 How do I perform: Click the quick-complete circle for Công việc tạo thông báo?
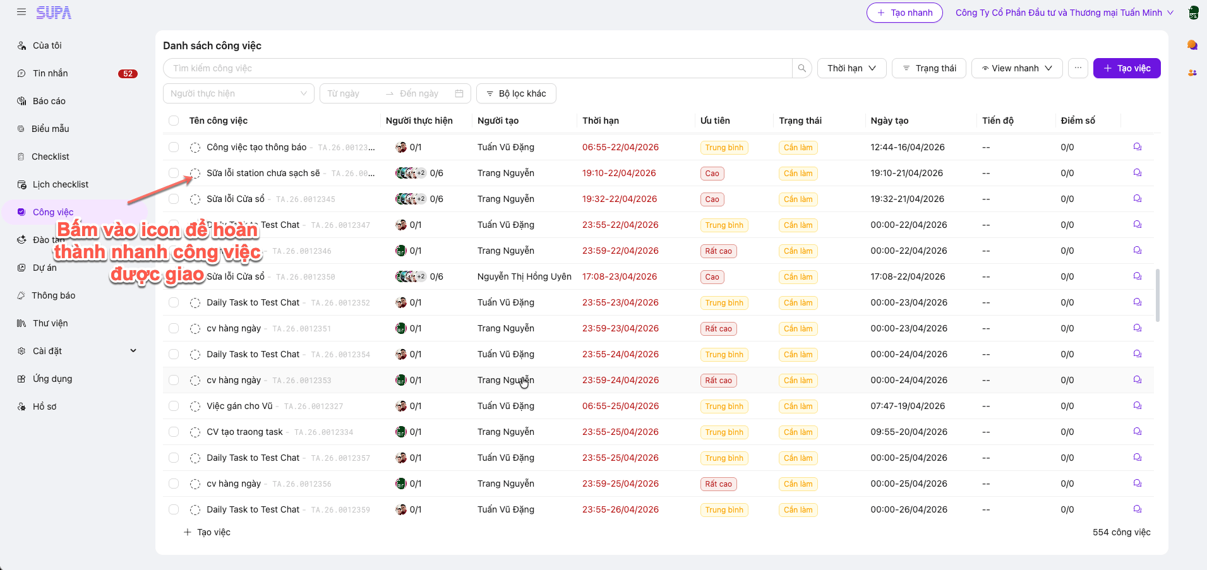coord(195,148)
